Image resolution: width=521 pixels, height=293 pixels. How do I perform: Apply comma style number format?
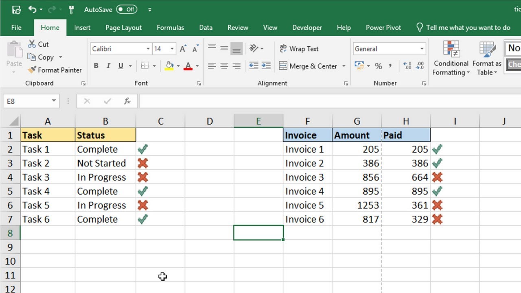pos(390,66)
